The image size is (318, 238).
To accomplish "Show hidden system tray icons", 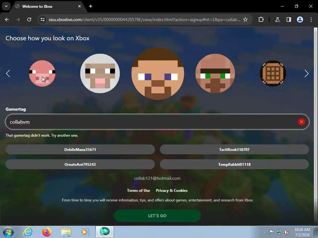I will (x=264, y=232).
